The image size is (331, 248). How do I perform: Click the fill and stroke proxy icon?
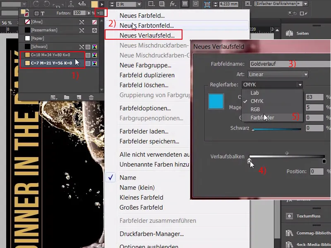[x=25, y=13]
